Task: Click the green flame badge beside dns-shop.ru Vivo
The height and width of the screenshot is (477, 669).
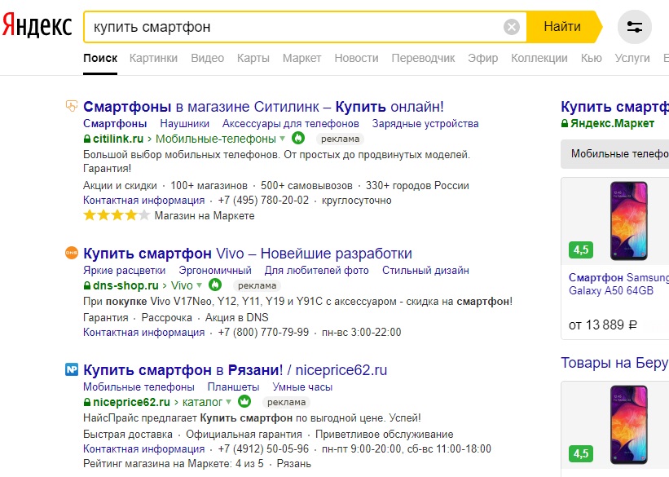Action: tap(215, 285)
